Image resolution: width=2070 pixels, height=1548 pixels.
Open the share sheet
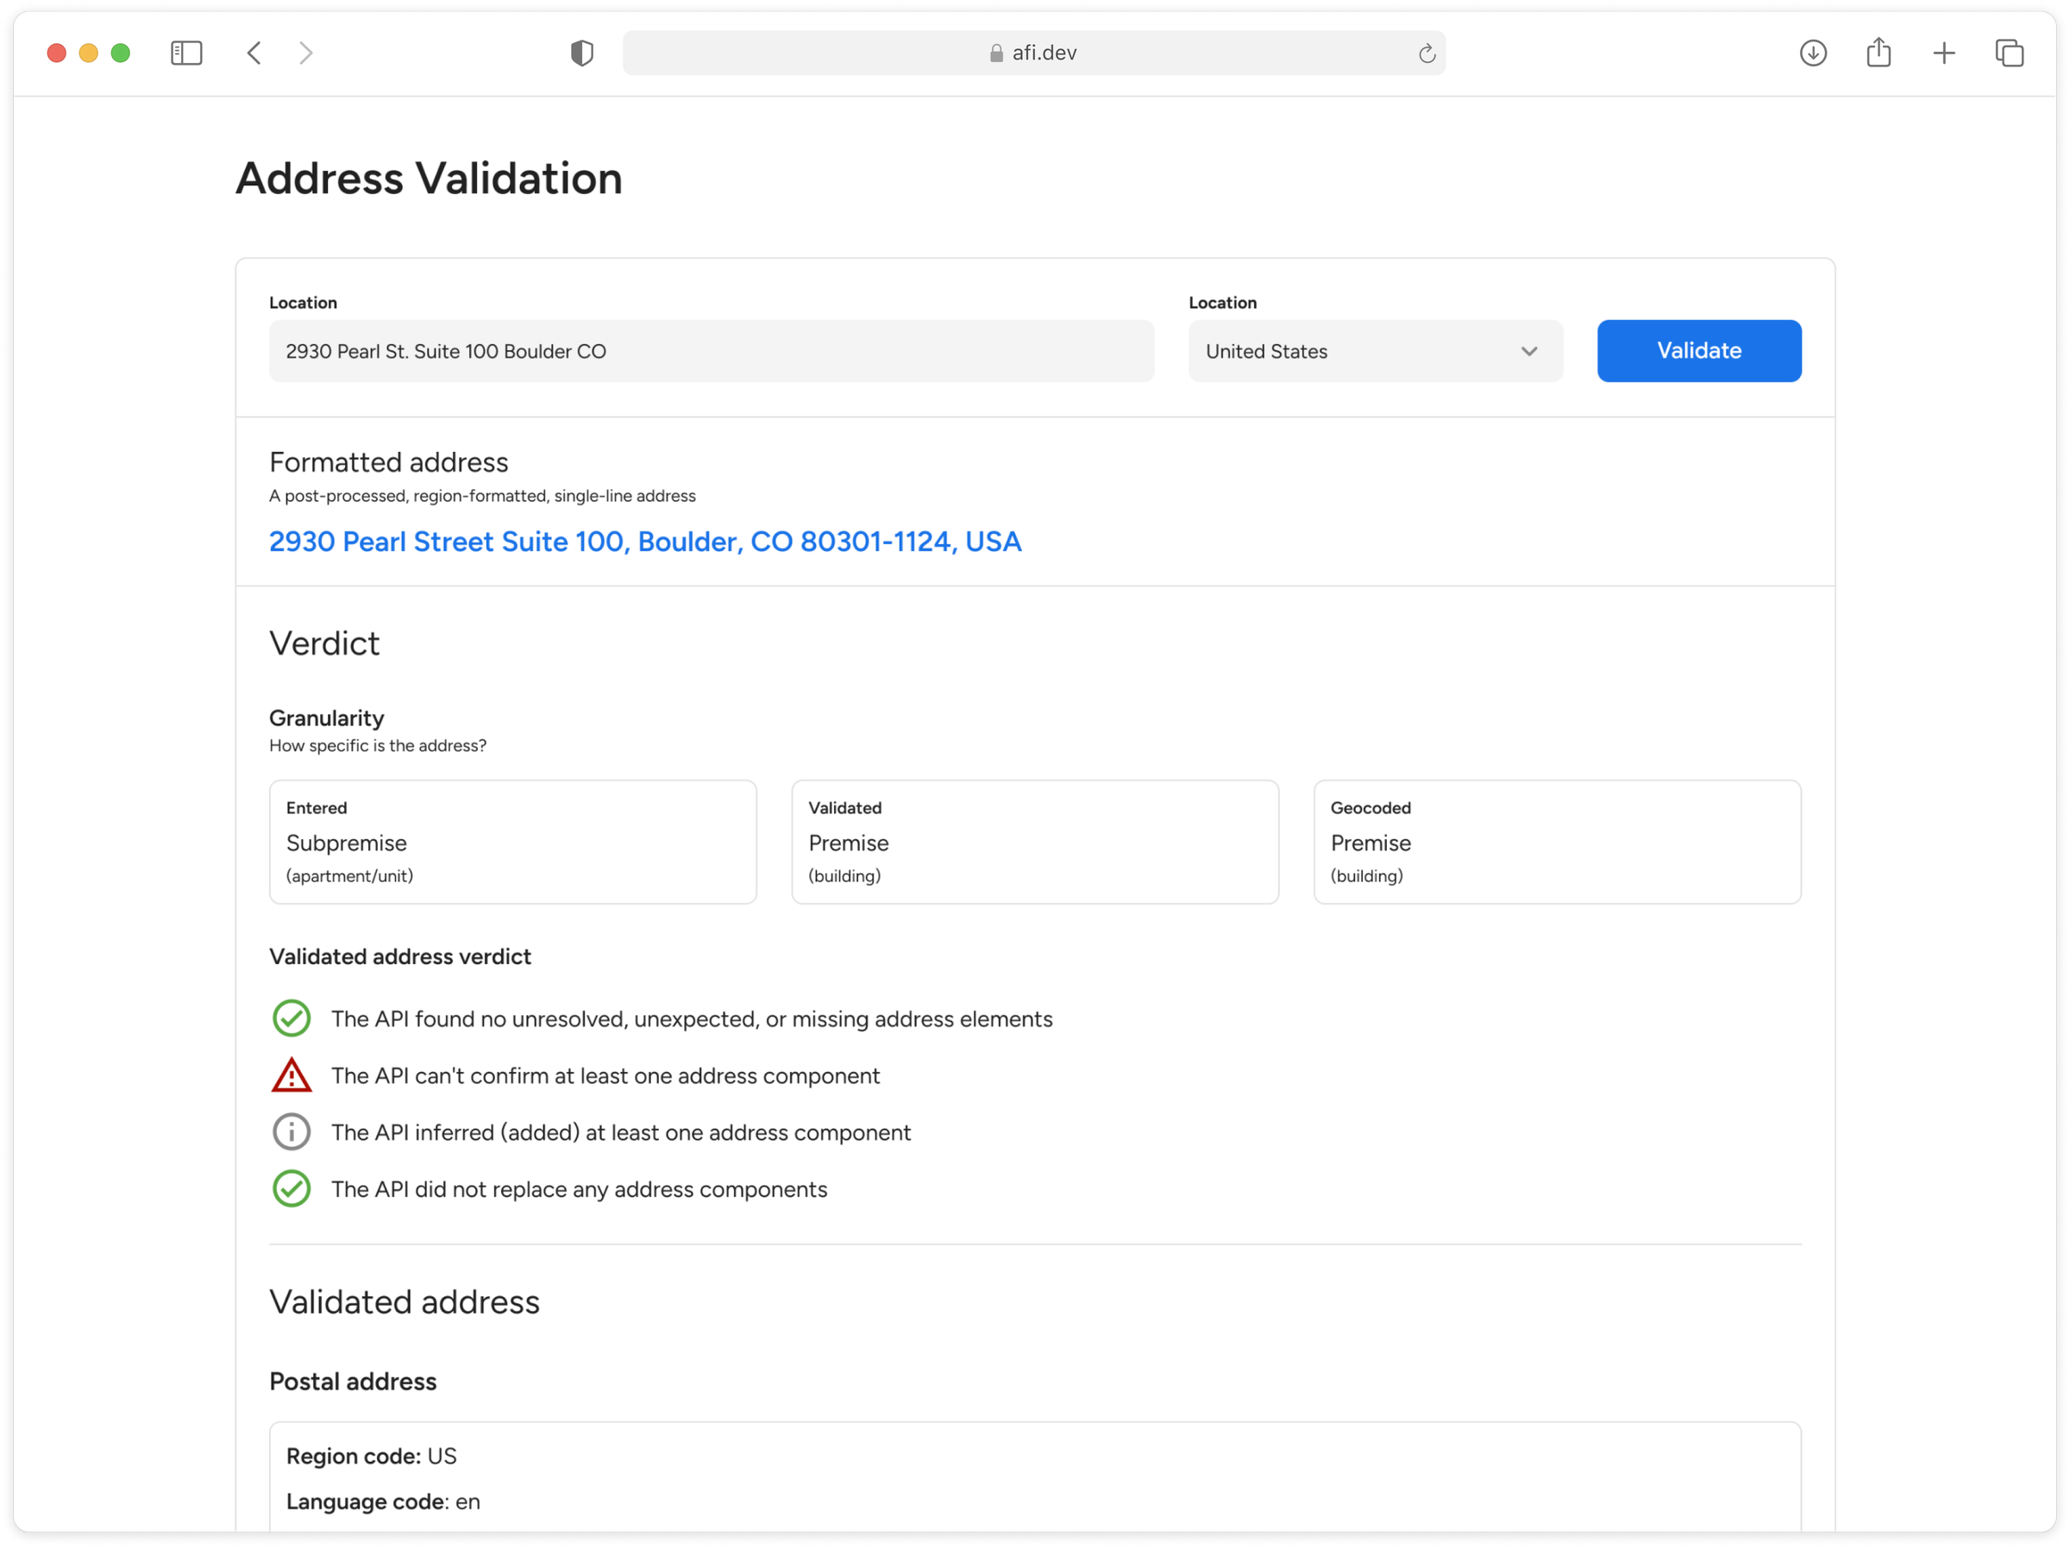click(x=1879, y=53)
